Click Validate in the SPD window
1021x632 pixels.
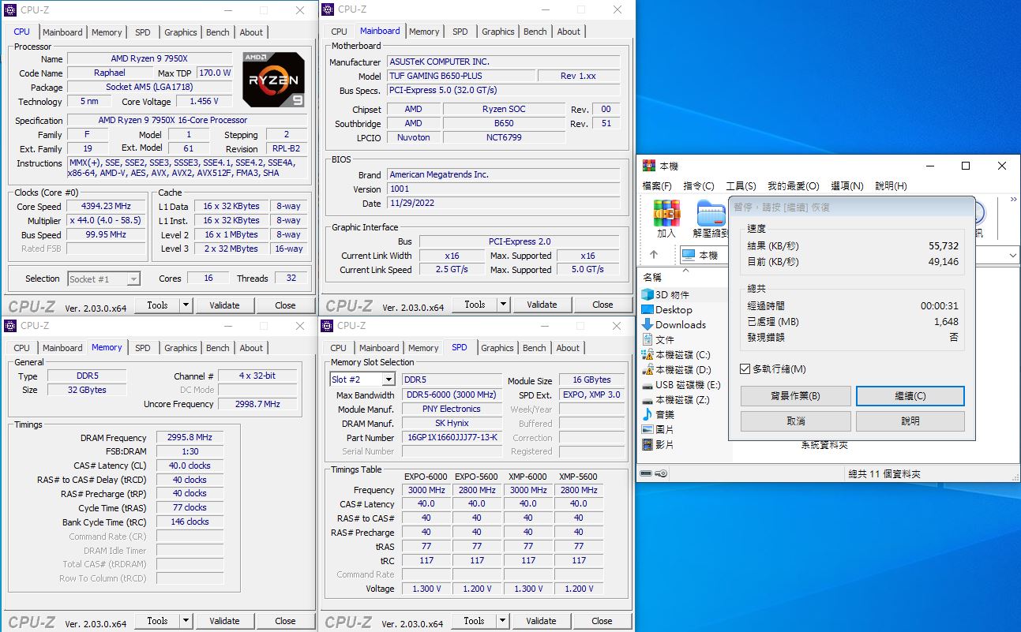[541, 621]
